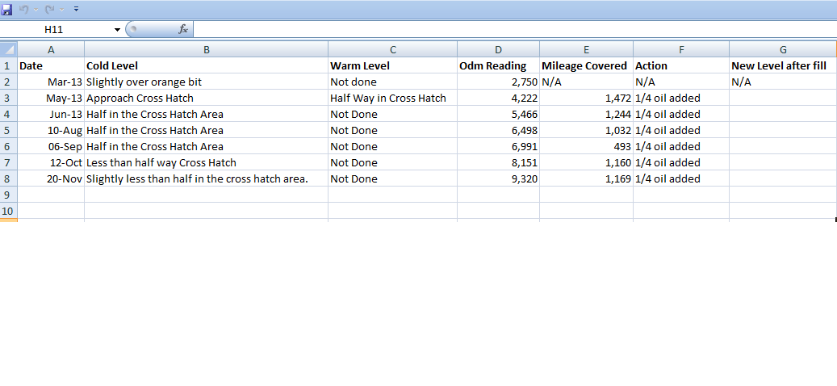Click the 'Mileage Covered' header cell
This screenshot has width=837, height=386.
(587, 65)
